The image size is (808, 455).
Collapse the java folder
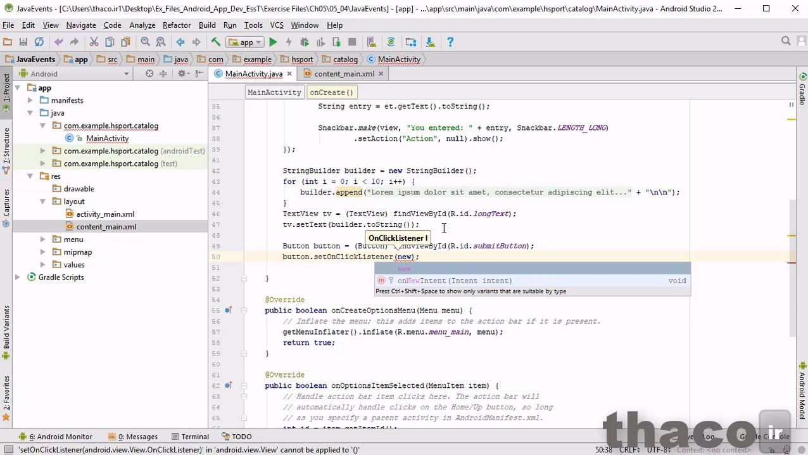pyautogui.click(x=30, y=113)
